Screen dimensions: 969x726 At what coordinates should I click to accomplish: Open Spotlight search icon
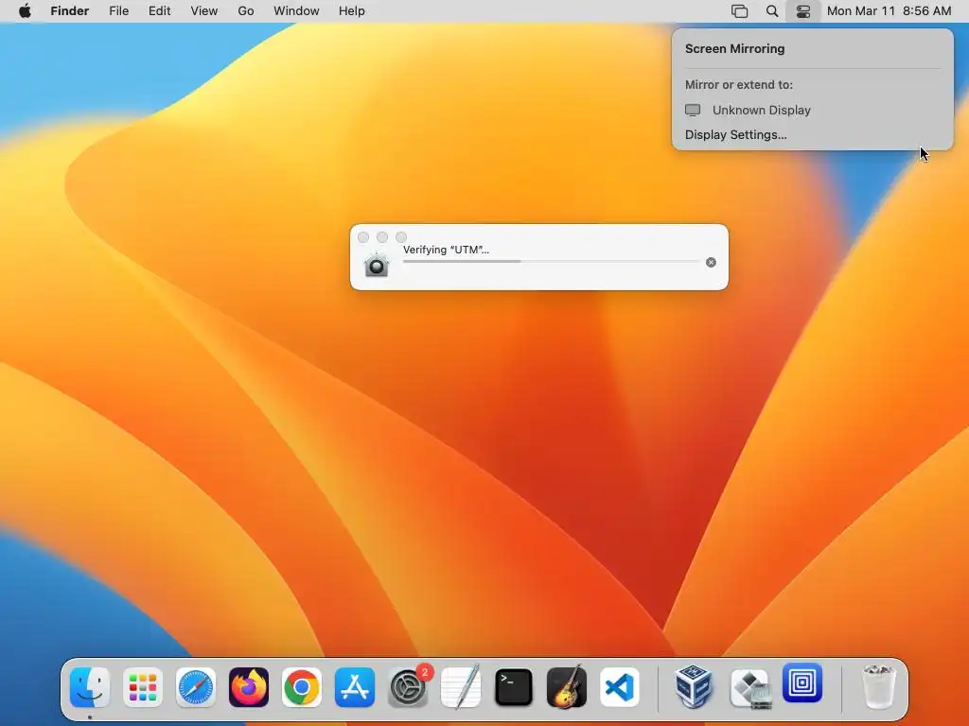pos(772,11)
